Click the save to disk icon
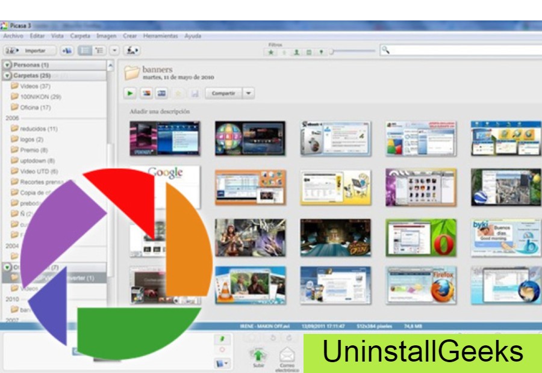Viewport: 542px width, 373px height. tap(195, 93)
